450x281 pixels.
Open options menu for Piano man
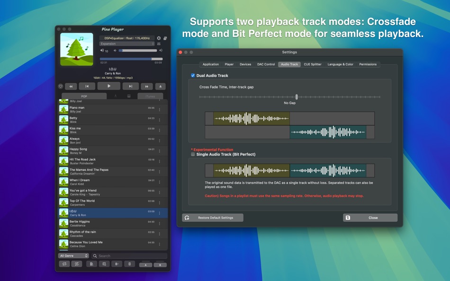(160, 110)
